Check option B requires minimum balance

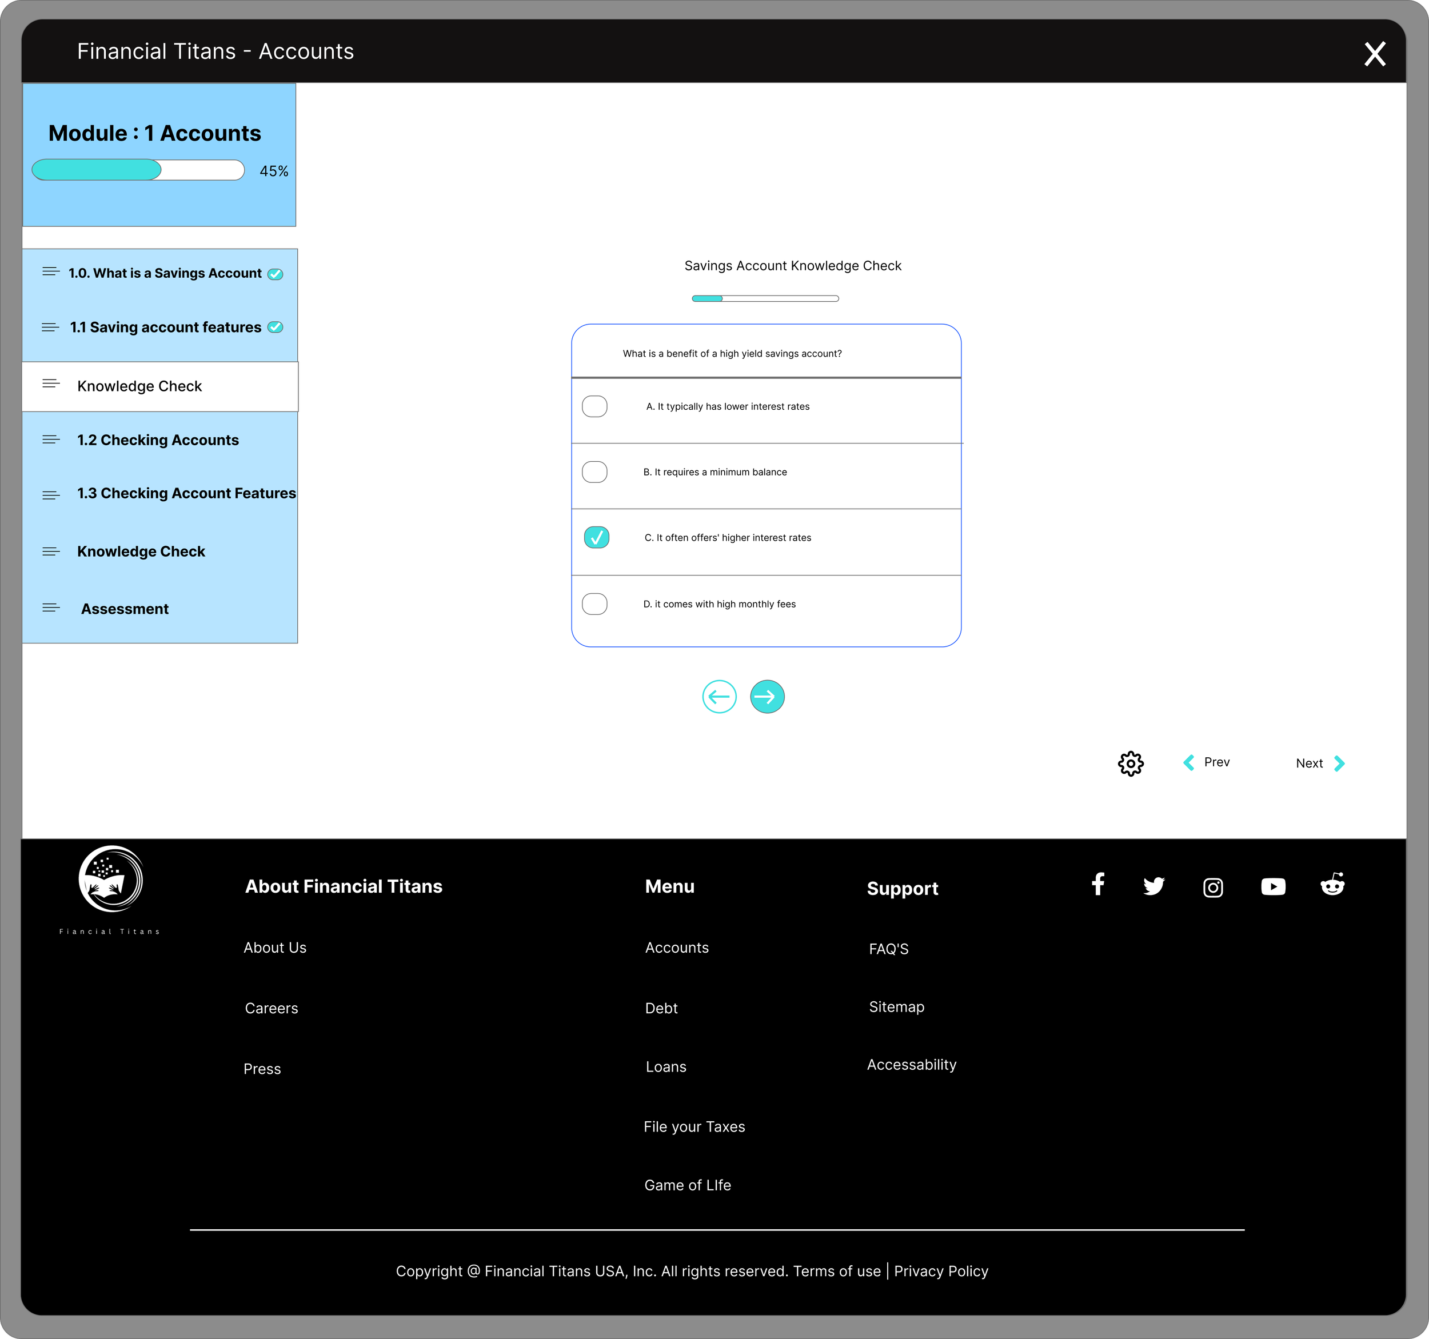pyautogui.click(x=594, y=472)
